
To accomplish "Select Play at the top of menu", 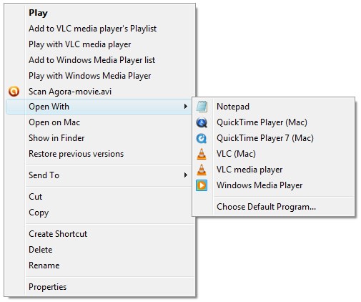I will [38, 13].
